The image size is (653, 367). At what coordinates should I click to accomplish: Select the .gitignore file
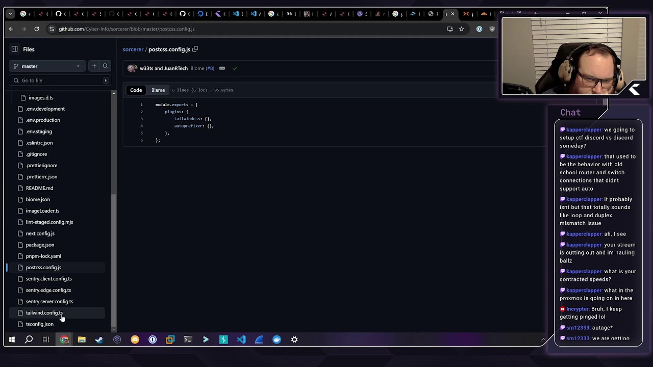36,154
